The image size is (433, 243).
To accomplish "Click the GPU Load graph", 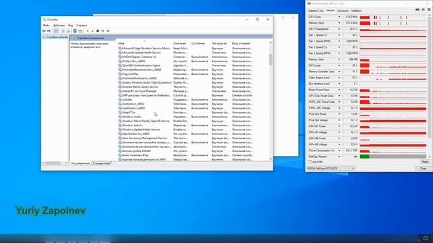I will [393, 65].
